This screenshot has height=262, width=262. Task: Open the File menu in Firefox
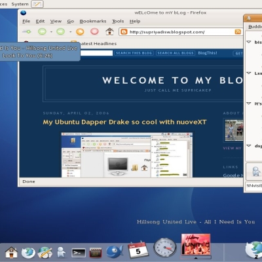[26, 21]
